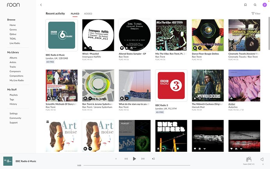Screen dimensions: 270x169
Task: Open TIDAL in the sidebar
Action: click(x=13, y=39)
